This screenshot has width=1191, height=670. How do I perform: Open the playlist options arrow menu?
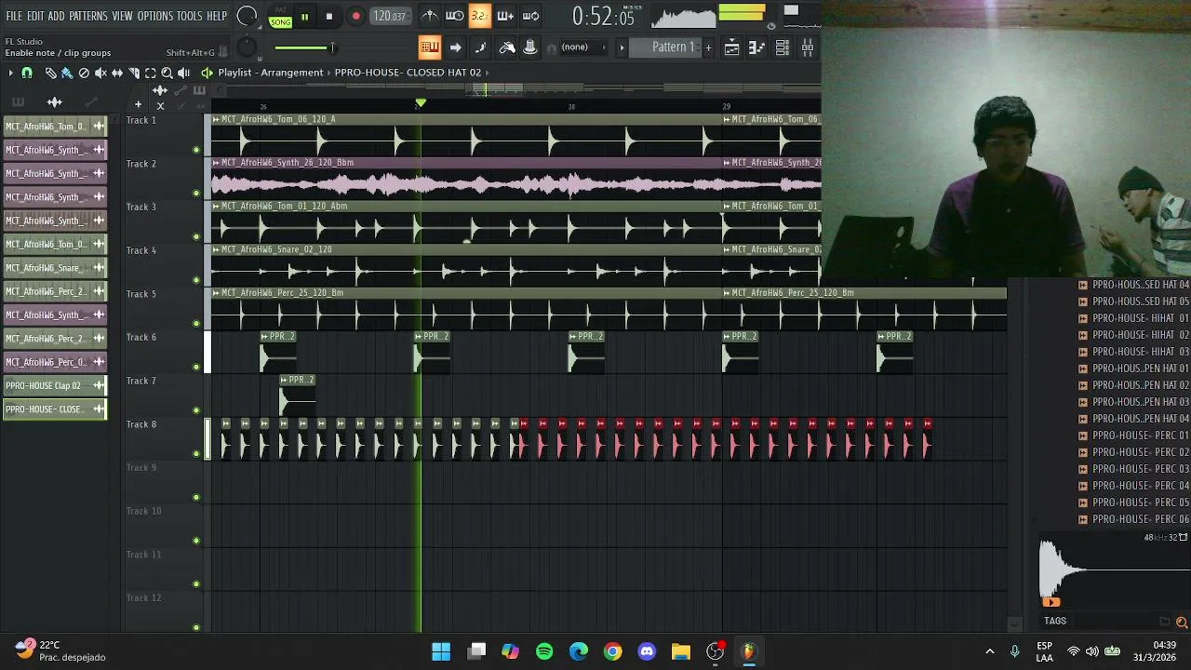click(10, 73)
